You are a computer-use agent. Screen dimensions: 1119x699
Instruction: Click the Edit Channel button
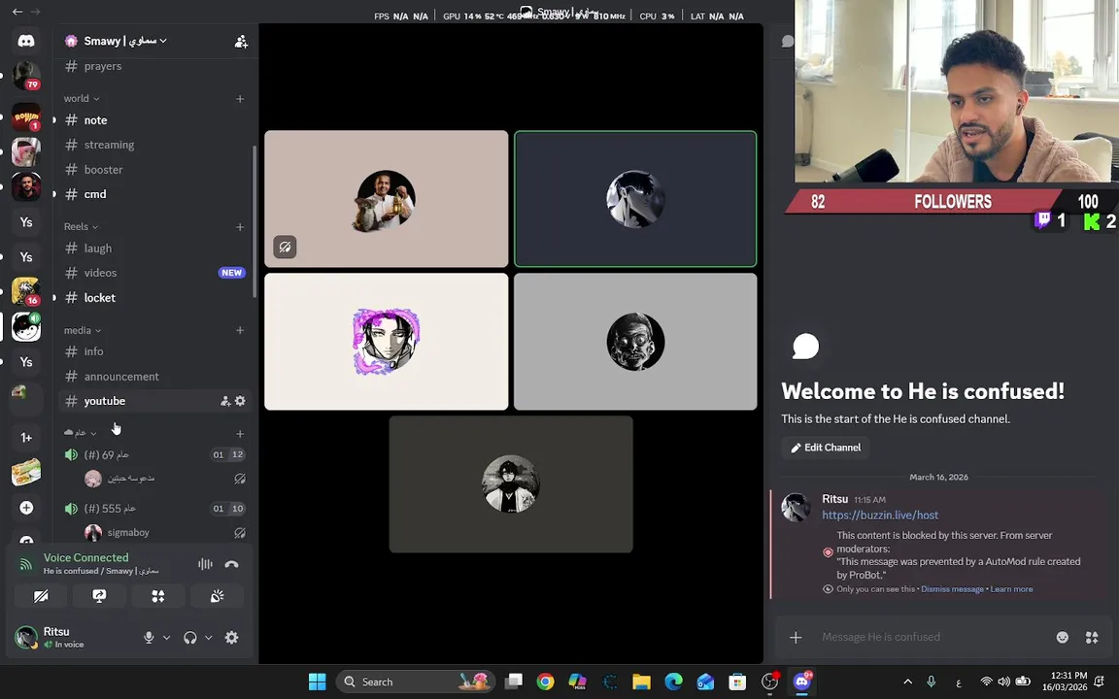click(826, 448)
